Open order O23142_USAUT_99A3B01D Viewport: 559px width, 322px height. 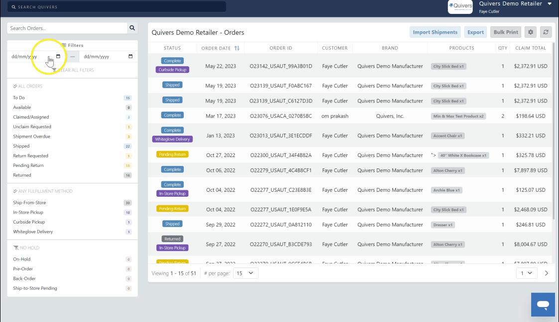click(281, 66)
